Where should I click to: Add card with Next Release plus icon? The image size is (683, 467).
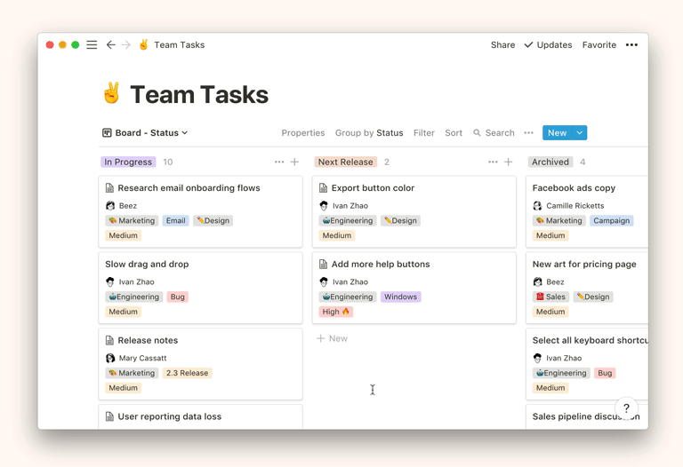(x=509, y=162)
